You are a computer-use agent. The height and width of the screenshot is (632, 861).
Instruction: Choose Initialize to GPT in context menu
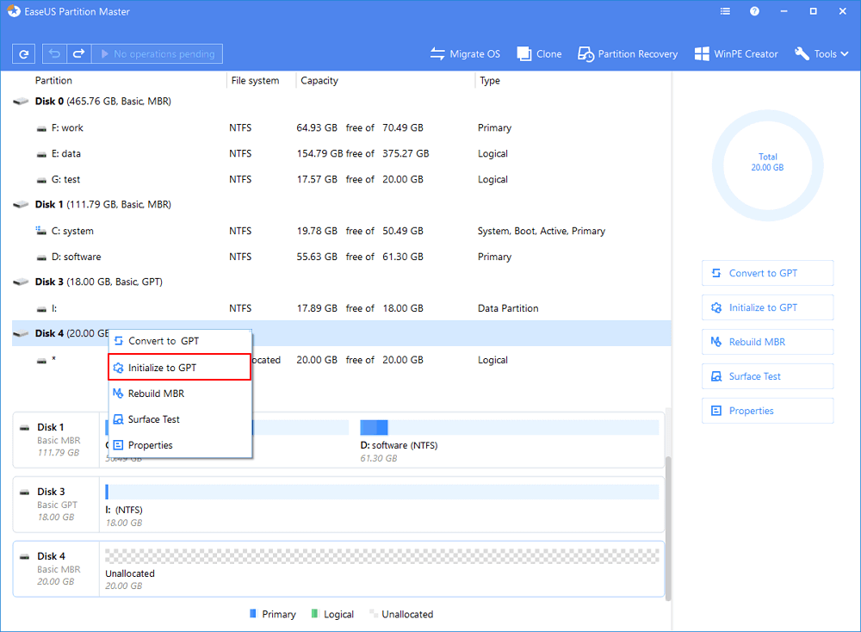coord(163,368)
